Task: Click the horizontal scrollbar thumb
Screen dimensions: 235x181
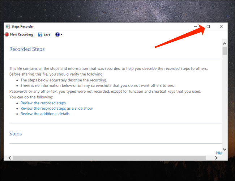Action: [108, 158]
